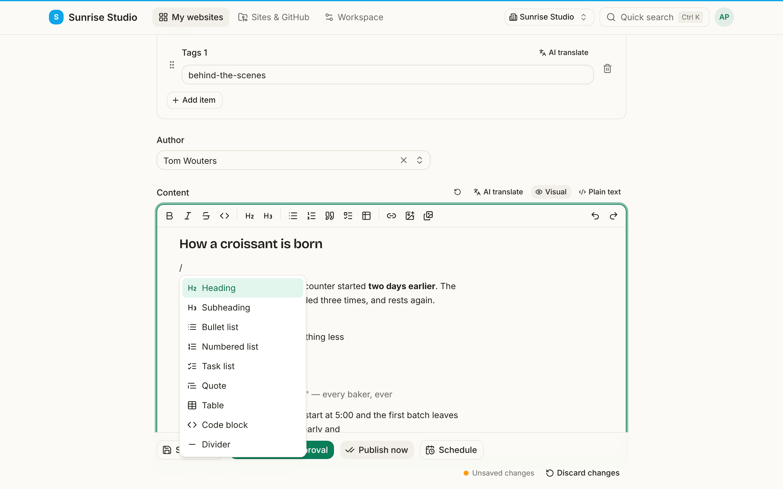Toggle bold formatting in editor toolbar
Image resolution: width=783 pixels, height=489 pixels.
click(x=169, y=216)
